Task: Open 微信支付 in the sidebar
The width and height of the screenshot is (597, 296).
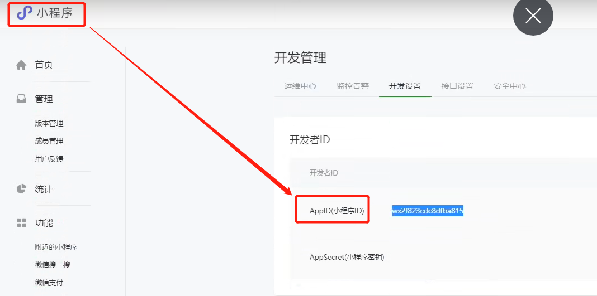Action: (x=49, y=283)
